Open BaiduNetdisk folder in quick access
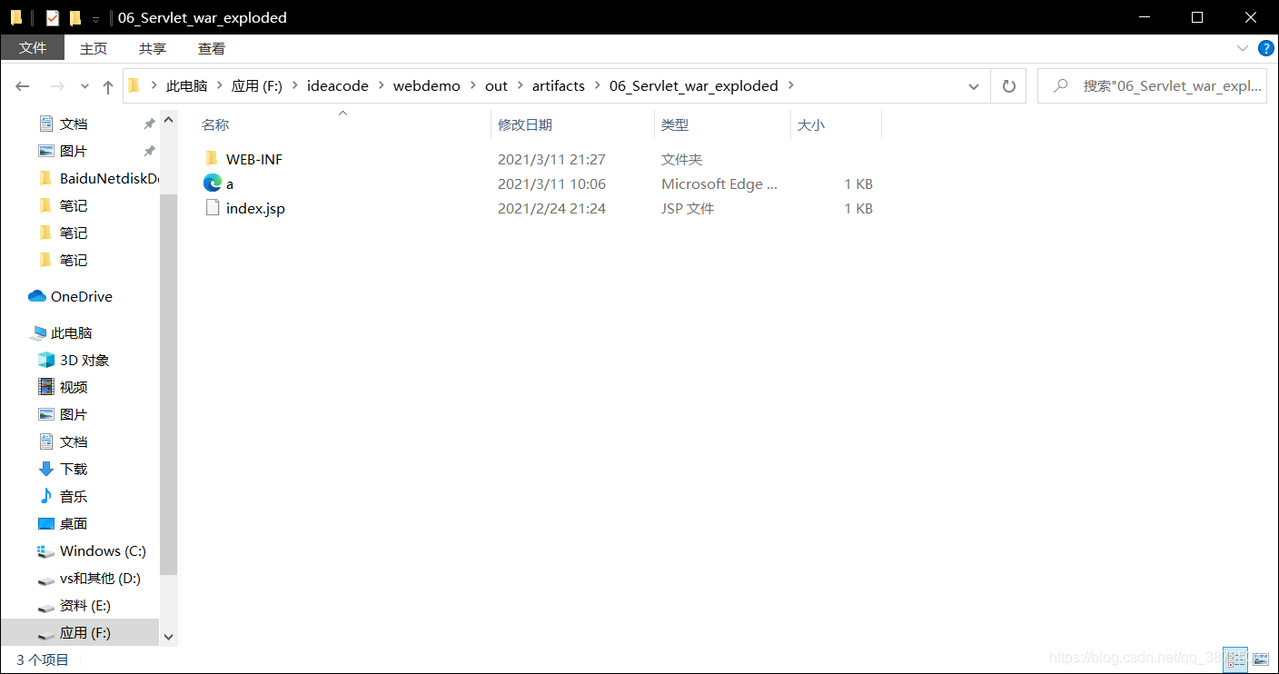Viewport: 1279px width, 674px height. (98, 178)
